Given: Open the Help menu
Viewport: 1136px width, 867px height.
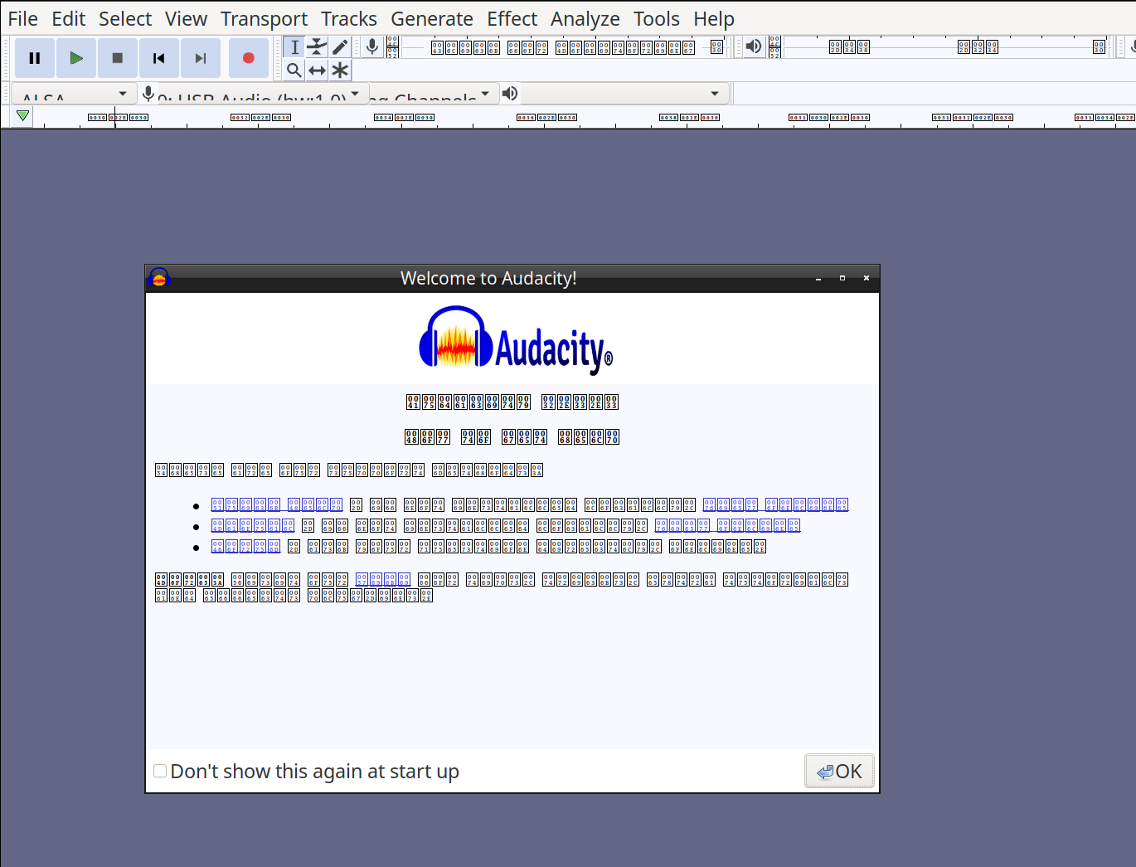Looking at the screenshot, I should coord(714,19).
